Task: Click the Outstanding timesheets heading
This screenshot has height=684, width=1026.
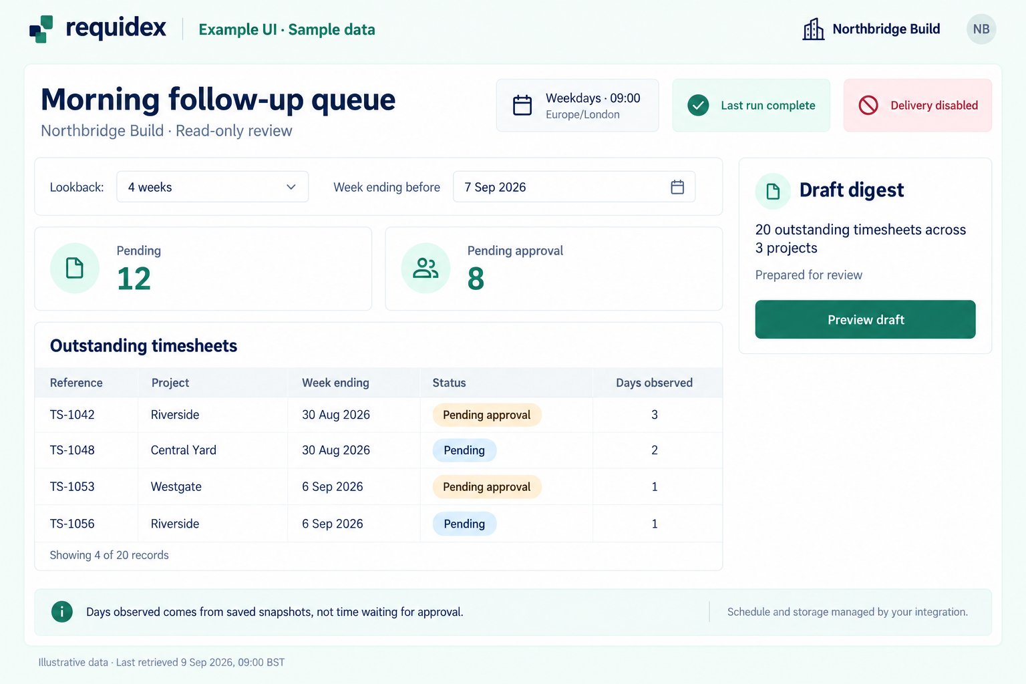Action: tap(144, 345)
